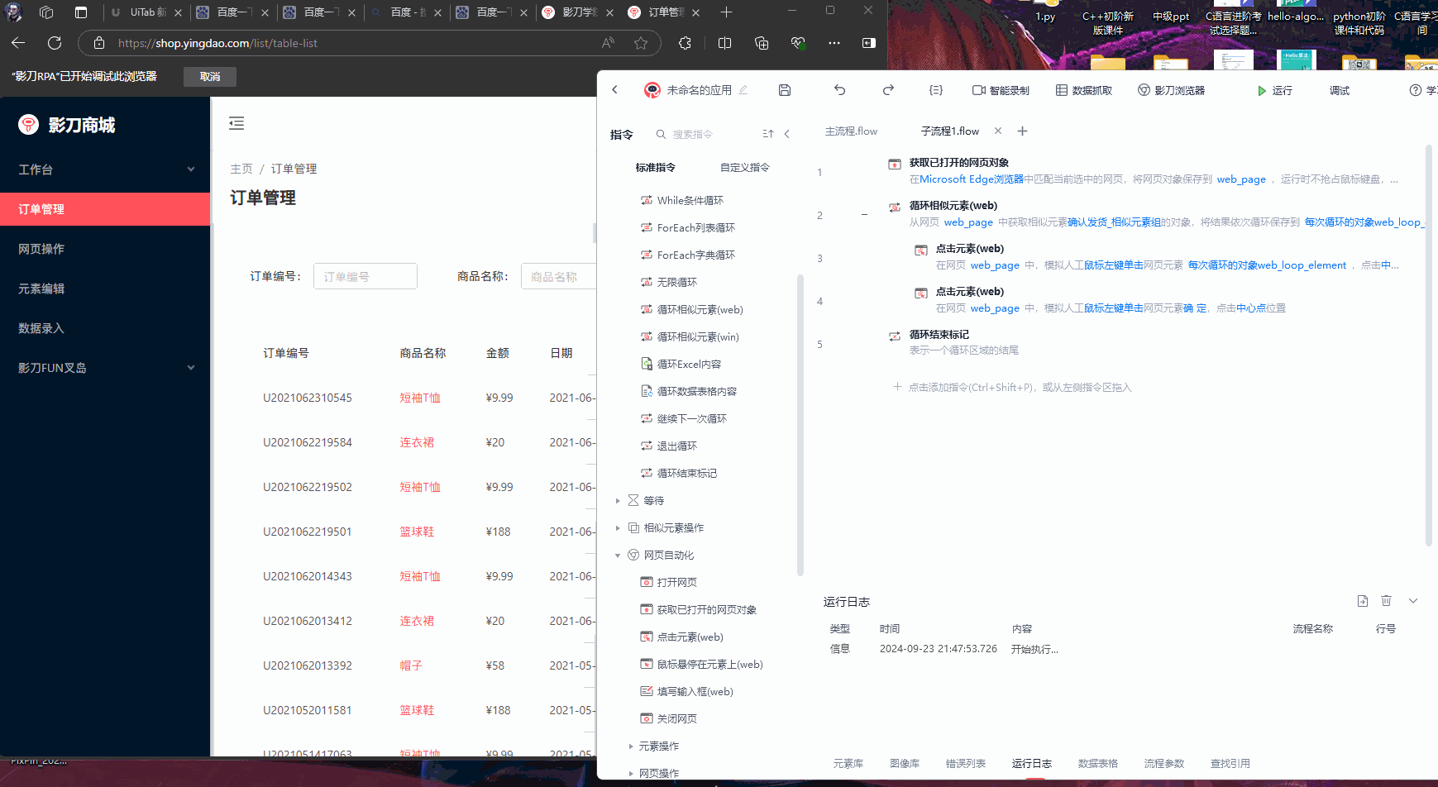Open a new Edge tab with plus

[x=726, y=12]
